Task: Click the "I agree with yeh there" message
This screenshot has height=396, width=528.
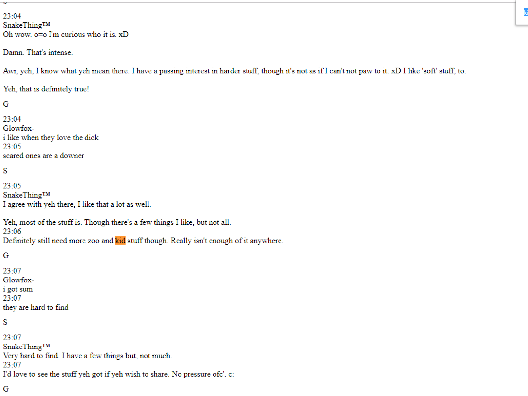Action: (77, 204)
